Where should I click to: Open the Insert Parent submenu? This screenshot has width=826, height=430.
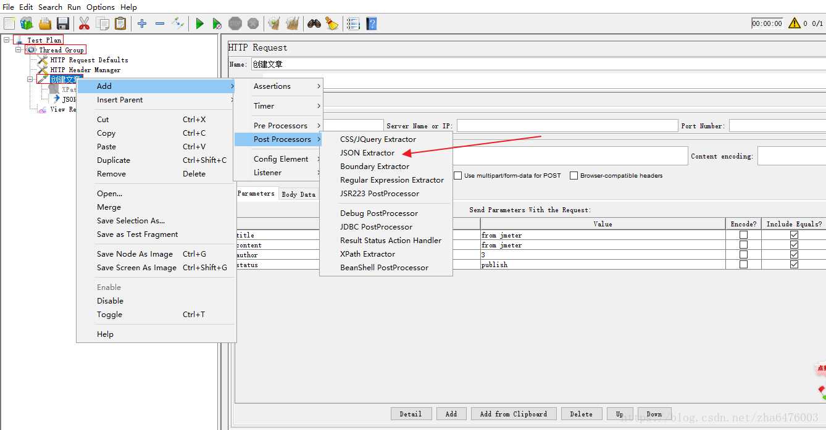[x=156, y=100]
